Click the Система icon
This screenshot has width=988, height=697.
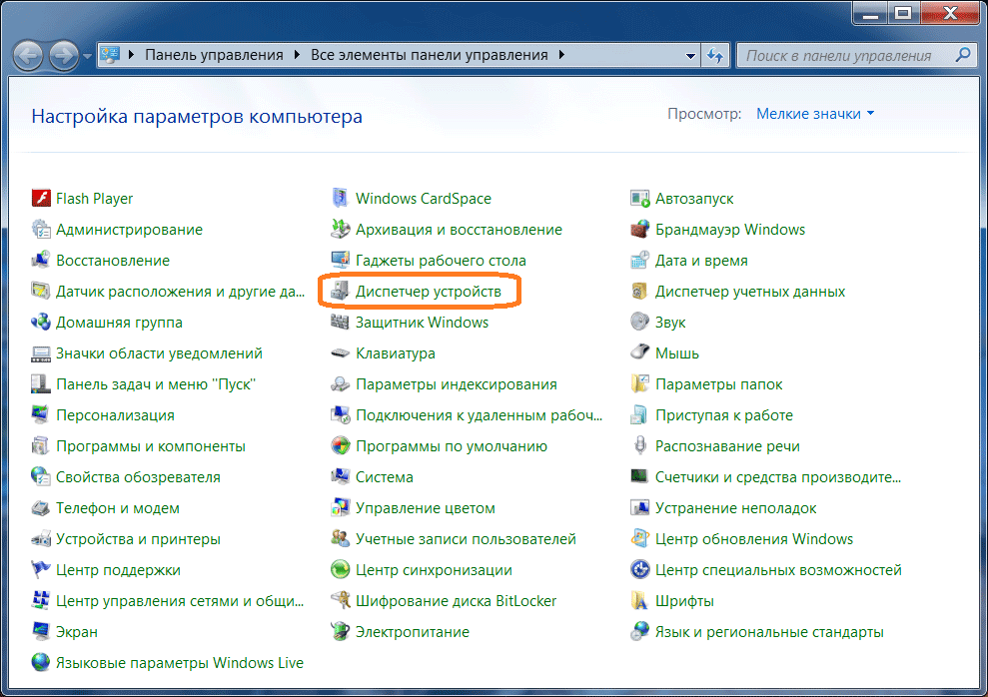point(341,476)
